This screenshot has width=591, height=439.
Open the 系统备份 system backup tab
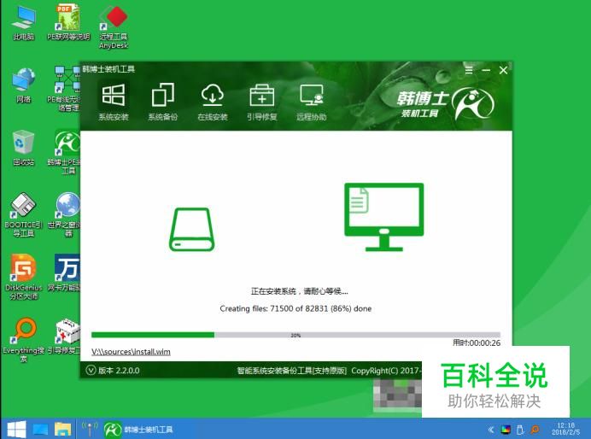click(x=163, y=102)
